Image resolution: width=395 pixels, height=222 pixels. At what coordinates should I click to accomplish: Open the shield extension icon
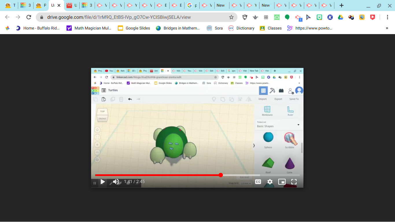[245, 17]
